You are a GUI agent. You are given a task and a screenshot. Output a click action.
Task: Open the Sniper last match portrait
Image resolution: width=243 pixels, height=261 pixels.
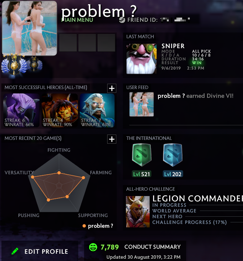click(x=142, y=58)
